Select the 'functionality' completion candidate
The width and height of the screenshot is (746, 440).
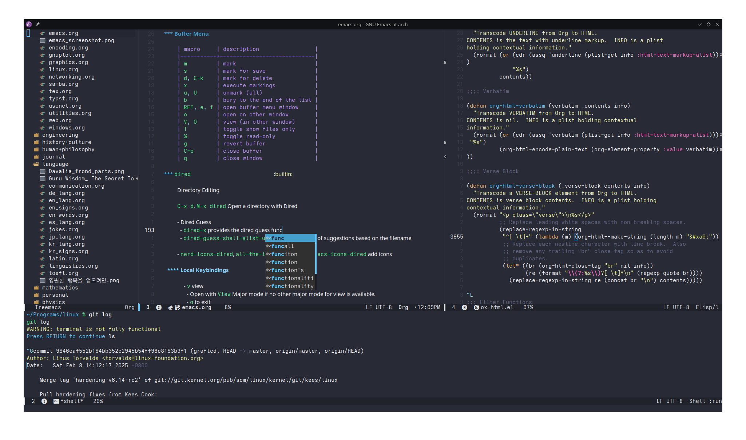pyautogui.click(x=290, y=286)
